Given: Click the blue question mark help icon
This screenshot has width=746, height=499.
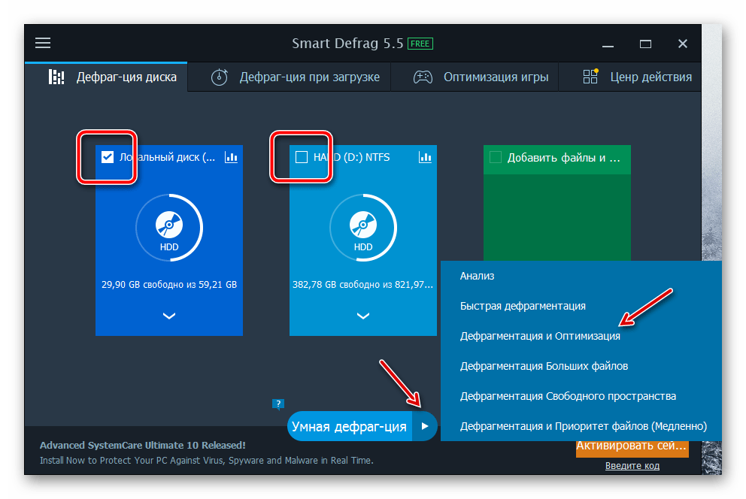Looking at the screenshot, I should pyautogui.click(x=278, y=404).
